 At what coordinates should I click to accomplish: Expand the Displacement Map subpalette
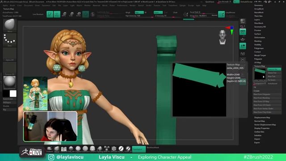[x=262, y=118]
